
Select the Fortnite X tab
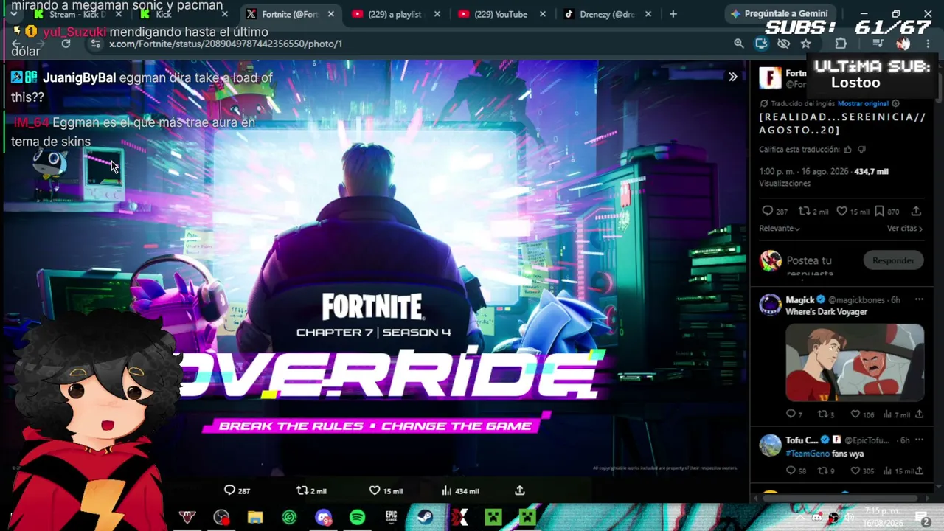(x=290, y=14)
